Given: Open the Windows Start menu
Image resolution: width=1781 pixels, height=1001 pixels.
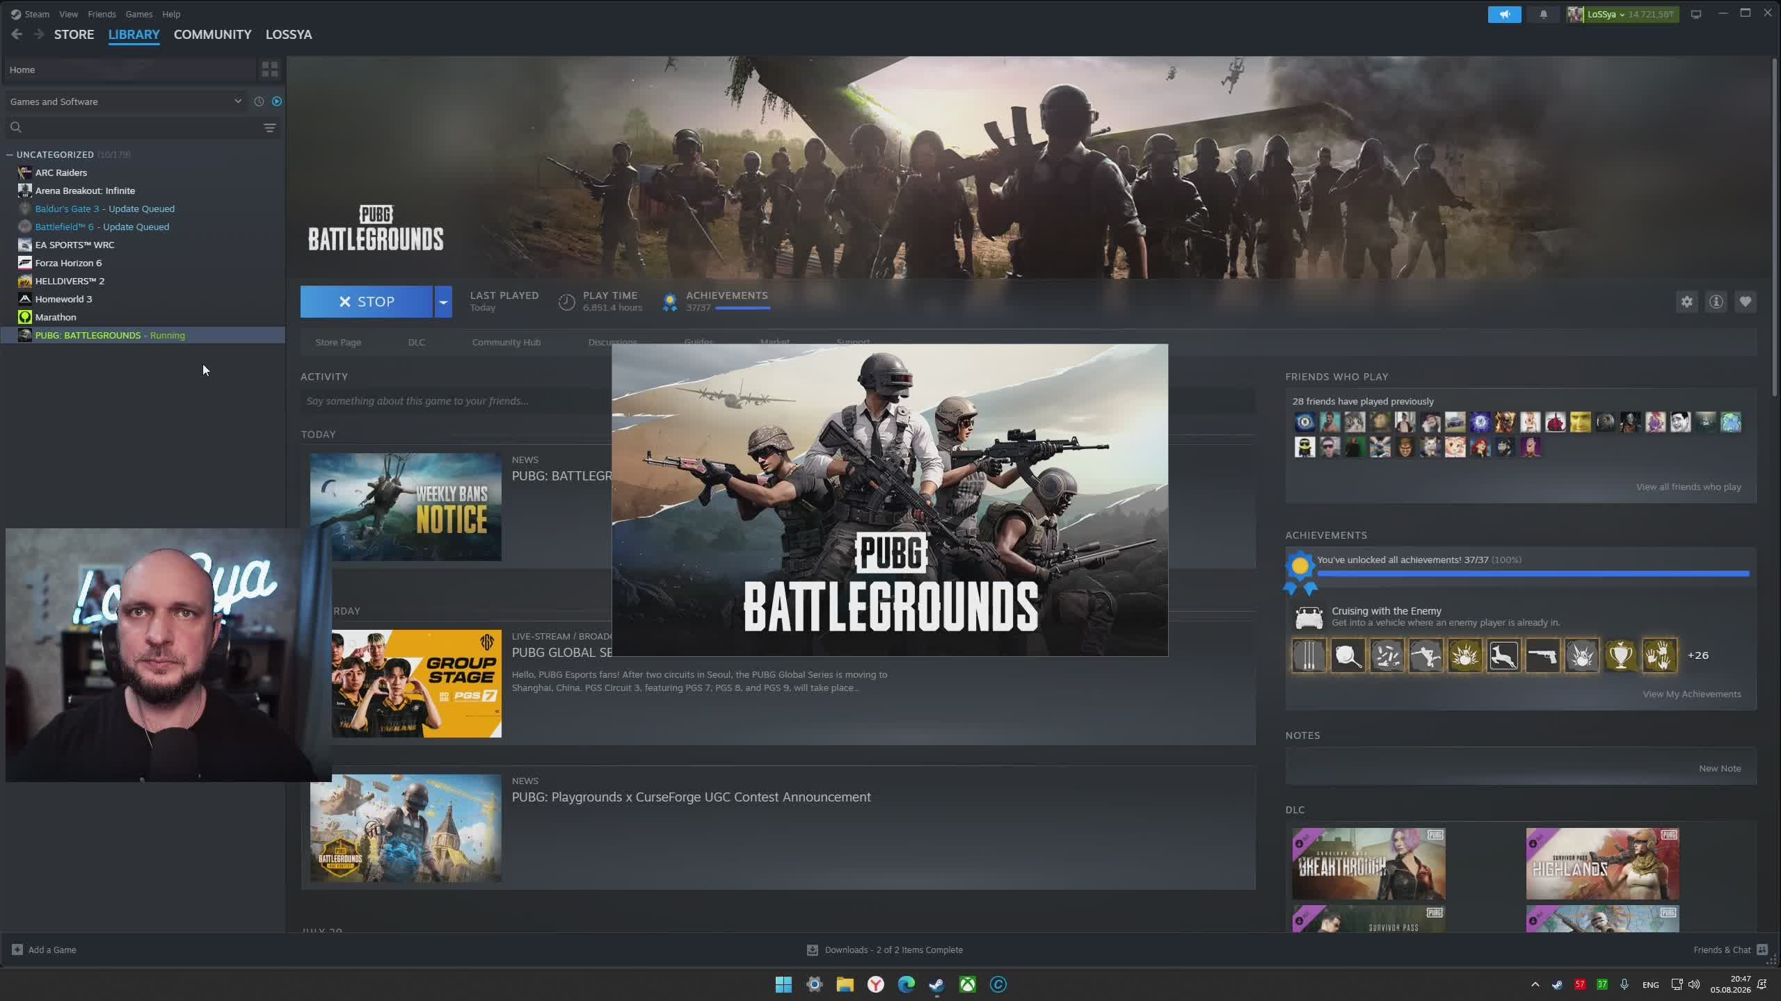Looking at the screenshot, I should click(x=783, y=984).
